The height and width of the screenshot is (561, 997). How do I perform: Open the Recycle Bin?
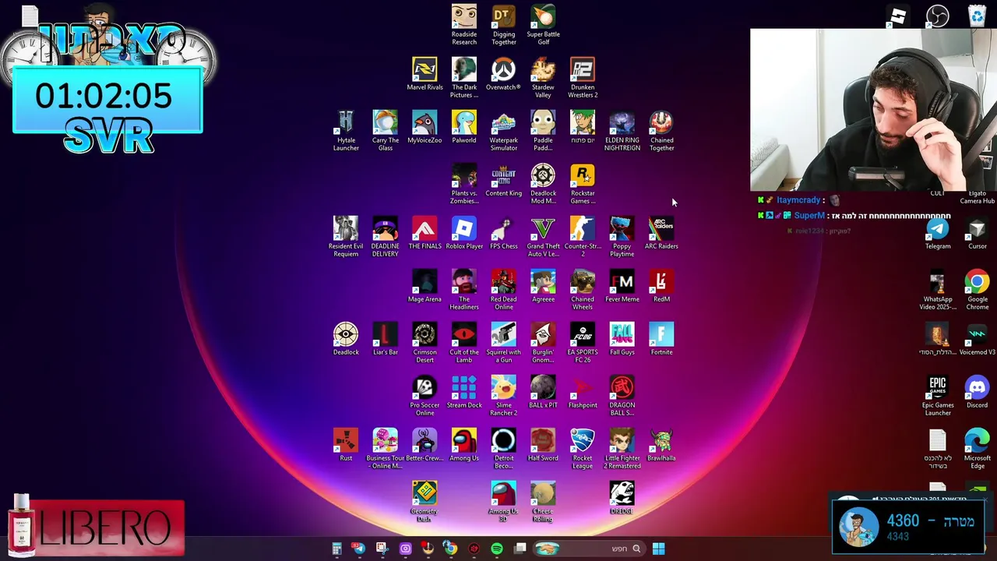tap(977, 16)
